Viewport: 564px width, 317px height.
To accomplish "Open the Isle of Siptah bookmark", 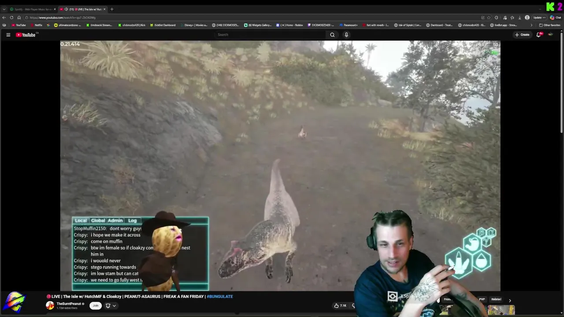I will 408,25.
